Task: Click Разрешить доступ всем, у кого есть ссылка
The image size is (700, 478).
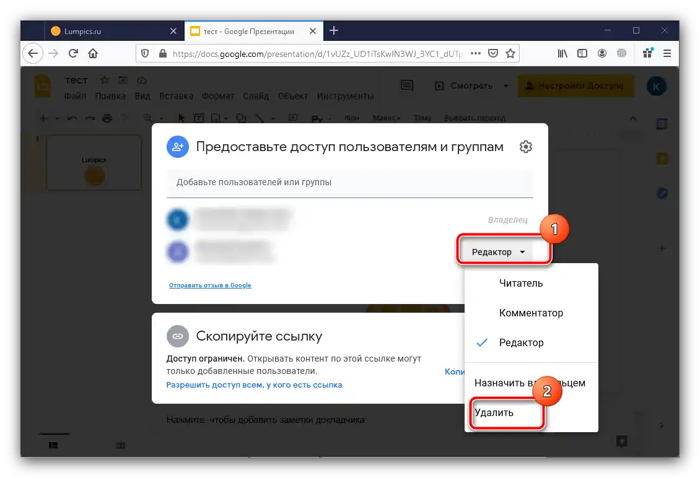Action: pyautogui.click(x=254, y=385)
